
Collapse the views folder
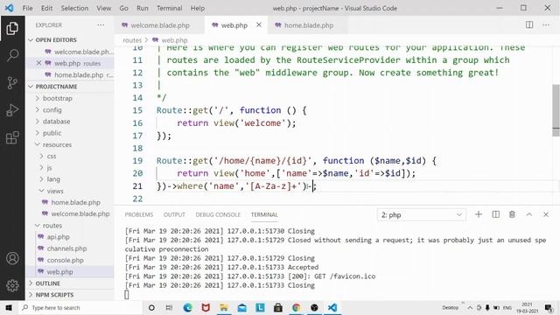(x=54, y=191)
